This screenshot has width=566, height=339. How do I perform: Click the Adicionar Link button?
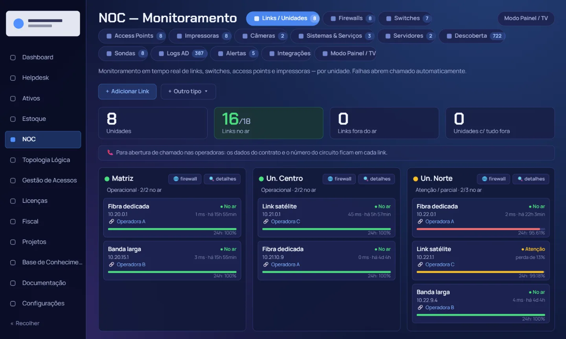[127, 91]
